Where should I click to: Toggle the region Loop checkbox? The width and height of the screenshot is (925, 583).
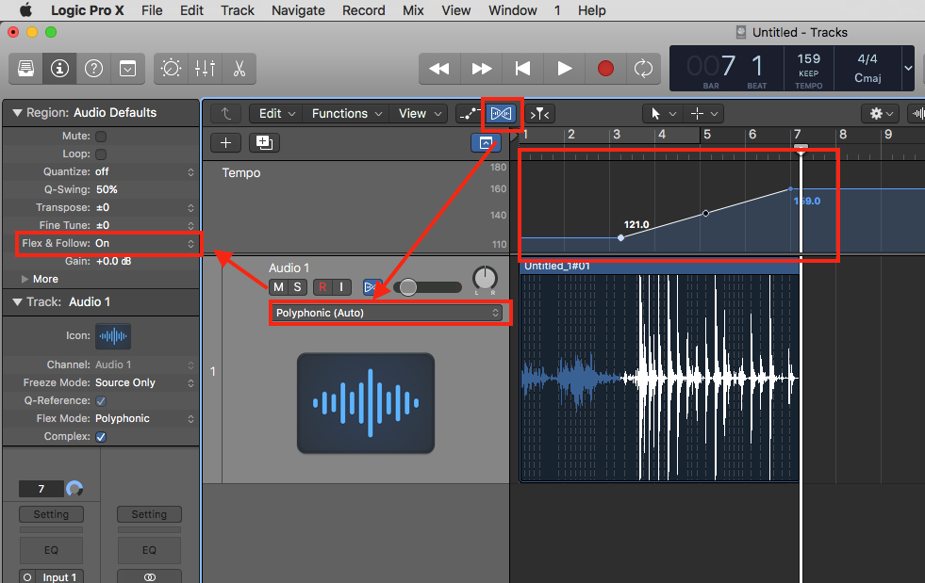click(x=101, y=154)
